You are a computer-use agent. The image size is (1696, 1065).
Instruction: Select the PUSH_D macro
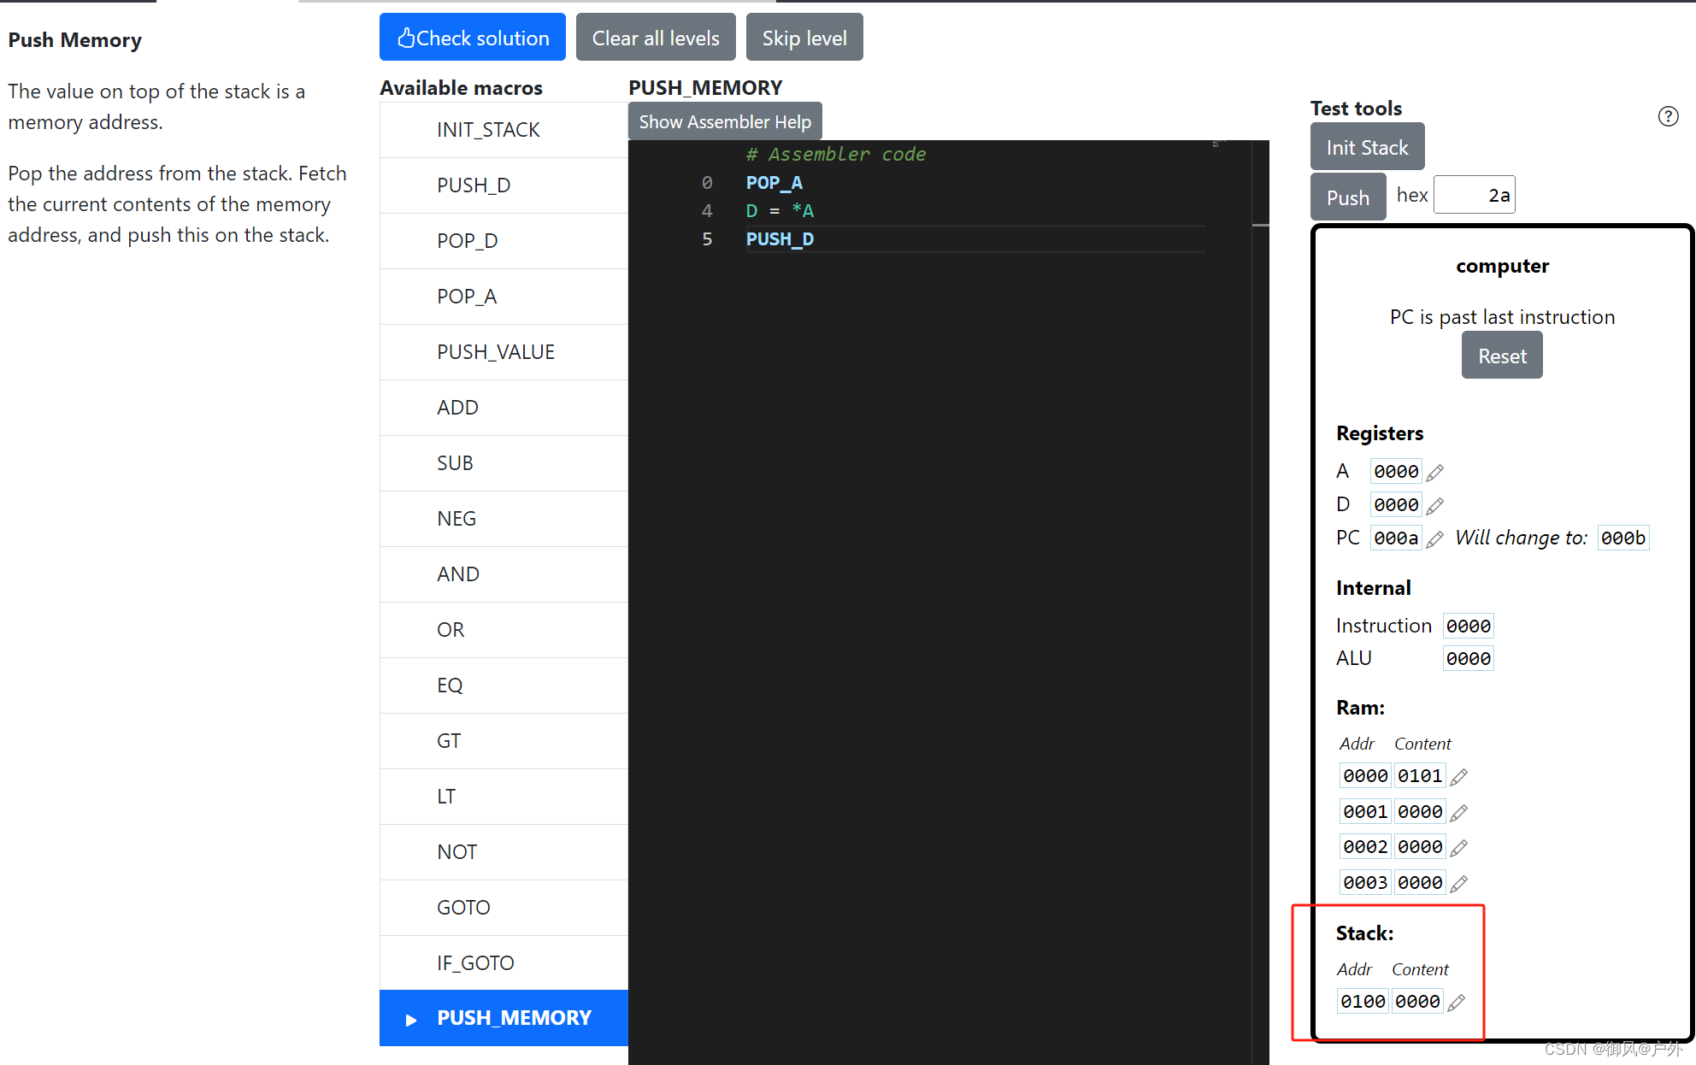click(503, 185)
